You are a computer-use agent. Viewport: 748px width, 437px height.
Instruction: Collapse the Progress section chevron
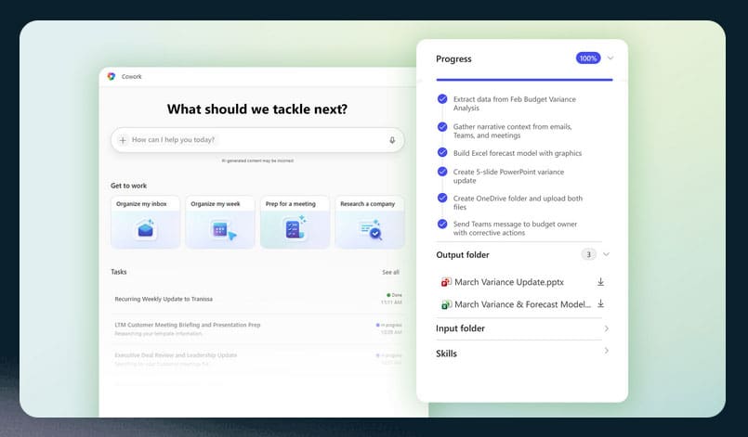point(610,58)
